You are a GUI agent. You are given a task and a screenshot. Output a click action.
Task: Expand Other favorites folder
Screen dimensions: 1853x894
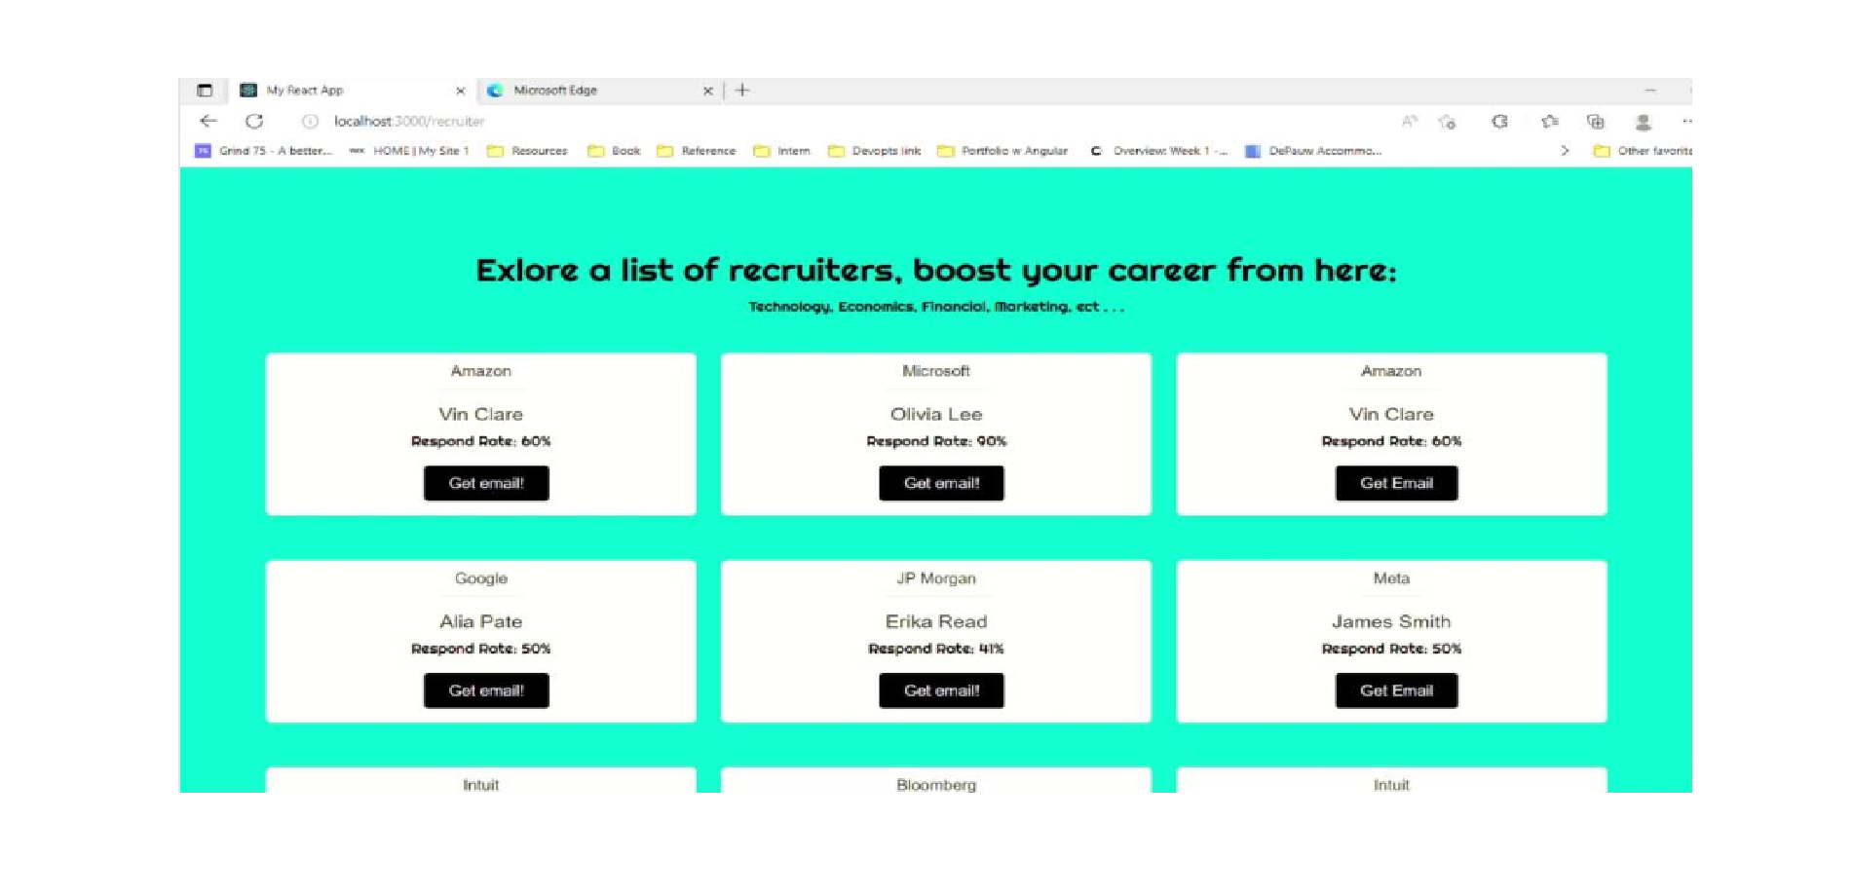(x=1643, y=151)
